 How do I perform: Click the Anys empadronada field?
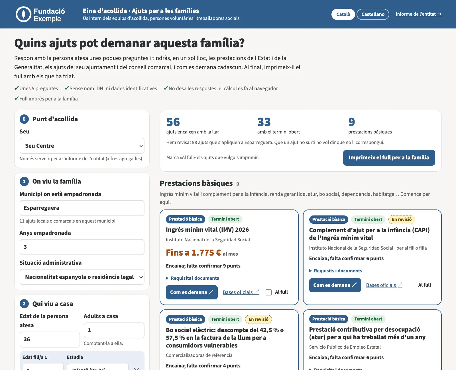pos(82,247)
